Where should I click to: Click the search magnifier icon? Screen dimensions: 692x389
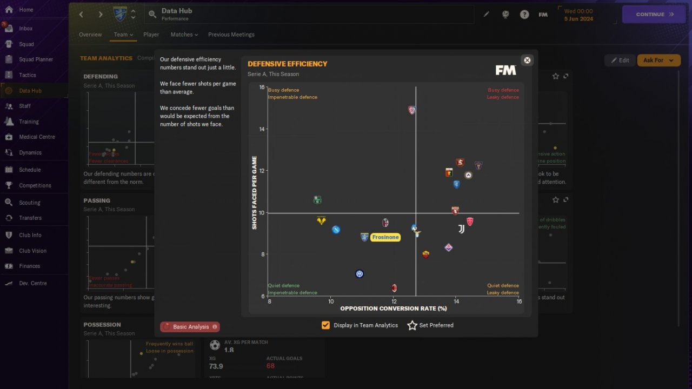click(x=152, y=15)
